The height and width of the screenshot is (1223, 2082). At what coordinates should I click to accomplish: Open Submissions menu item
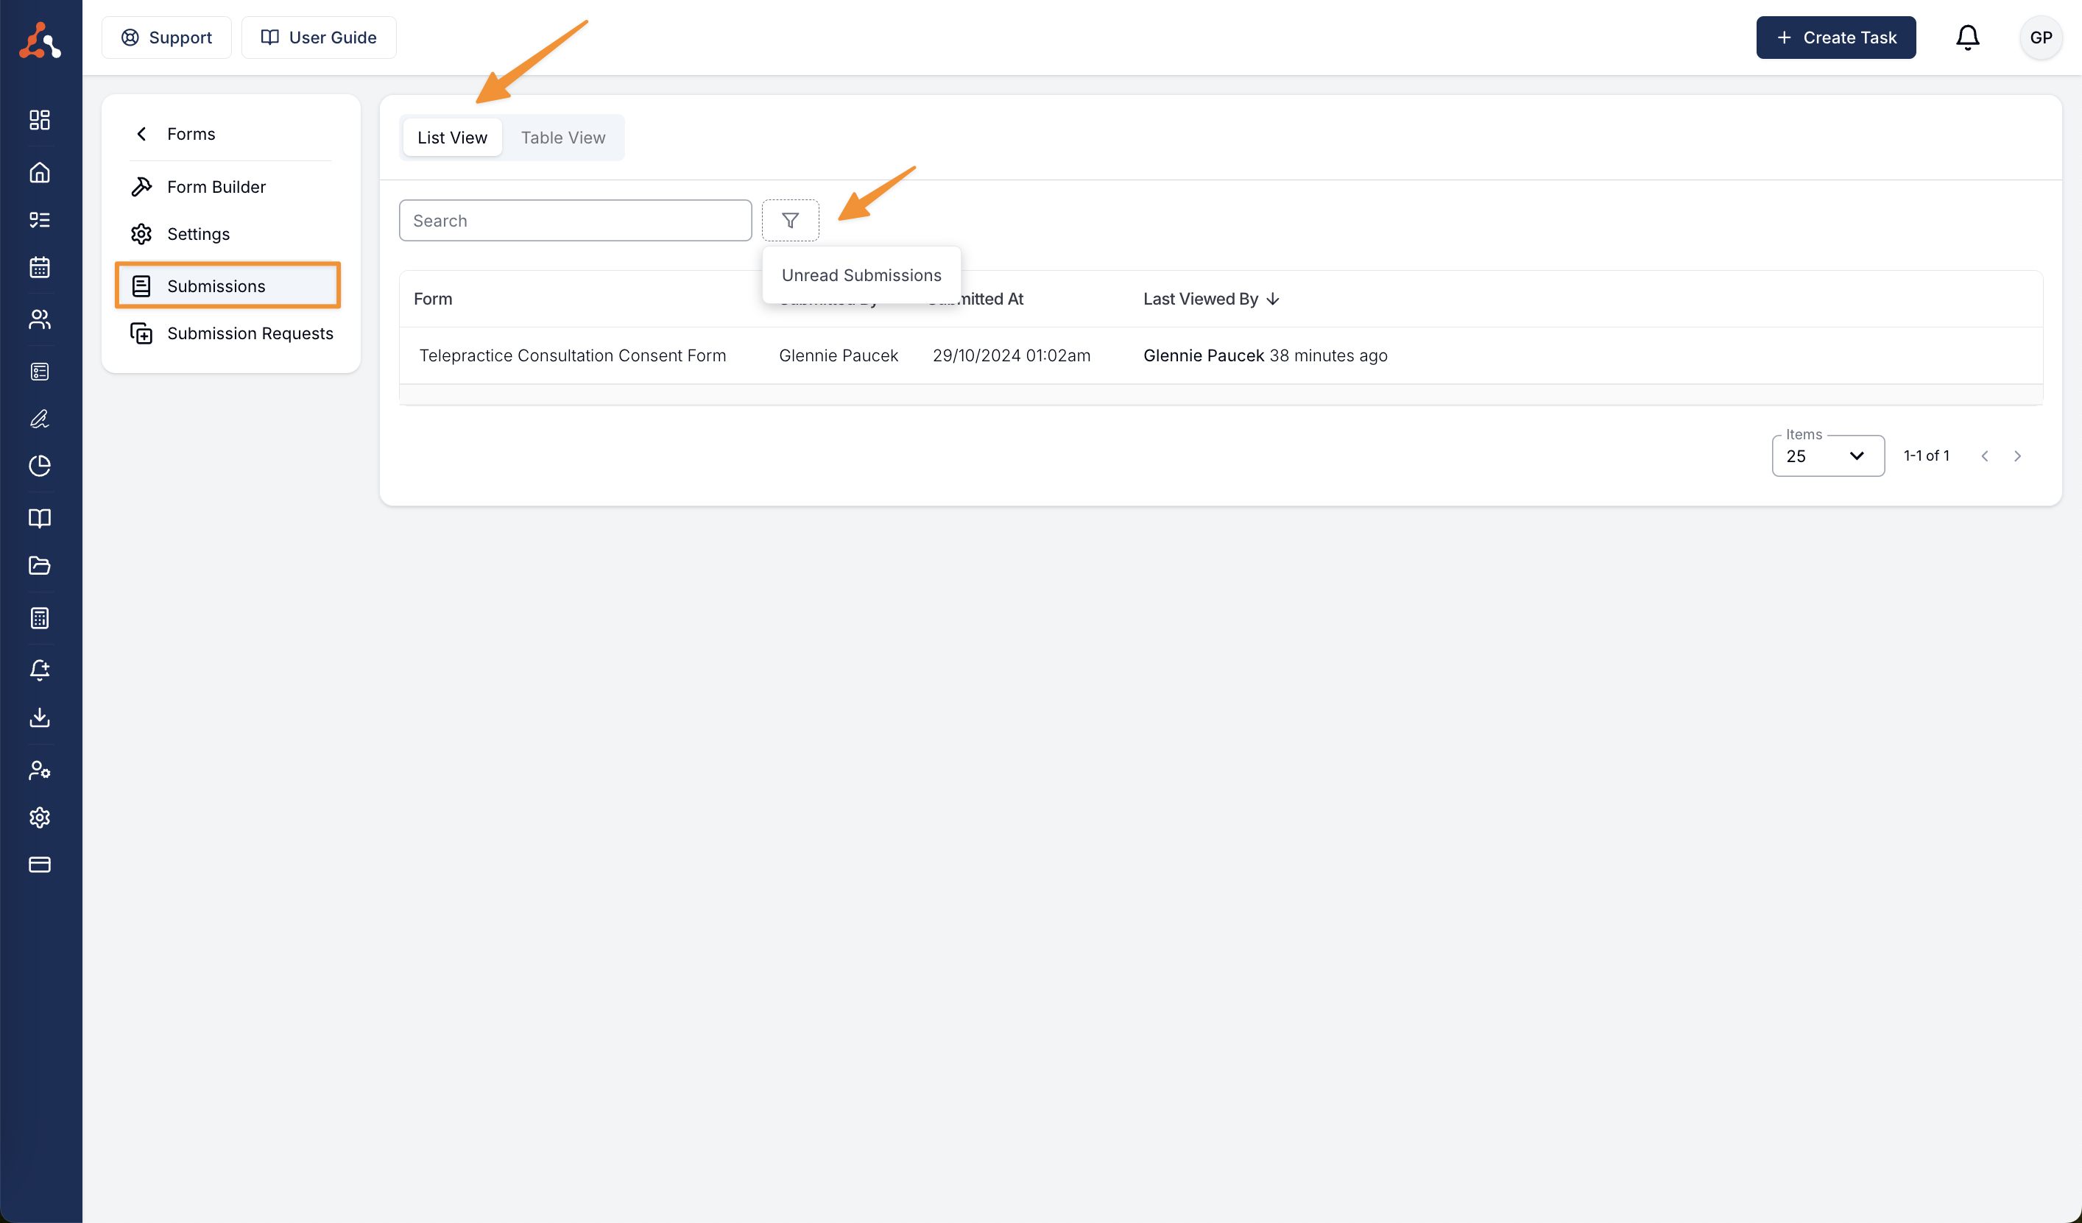pyautogui.click(x=228, y=286)
